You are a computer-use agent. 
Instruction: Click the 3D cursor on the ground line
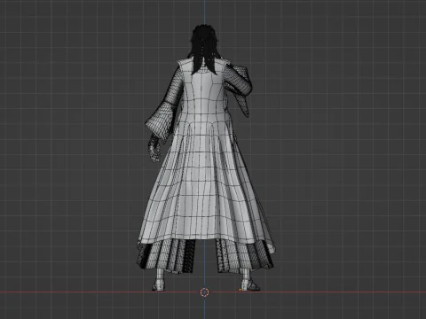(x=204, y=292)
